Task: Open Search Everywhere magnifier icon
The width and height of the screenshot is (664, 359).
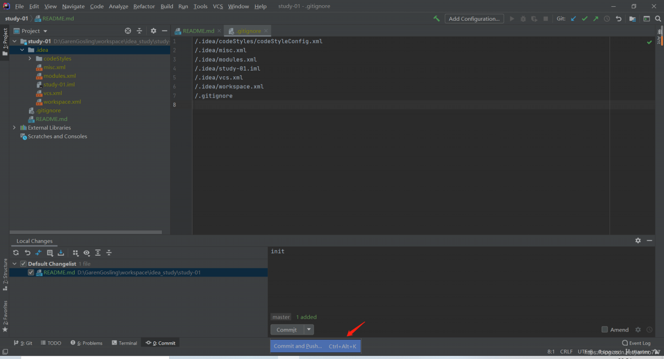Action: point(658,19)
